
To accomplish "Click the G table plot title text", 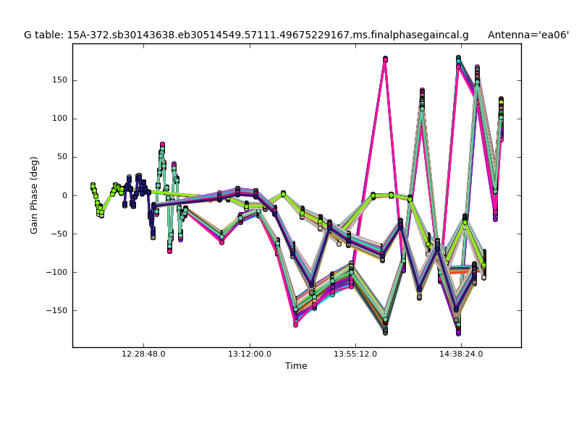I will tap(246, 35).
